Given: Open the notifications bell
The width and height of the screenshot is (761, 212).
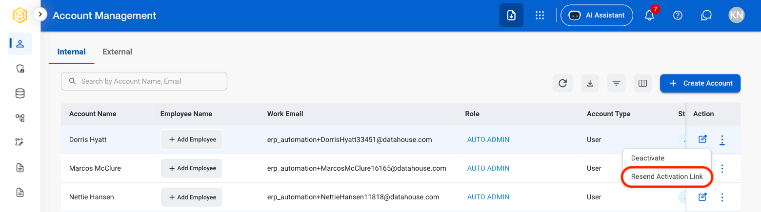Looking at the screenshot, I should pos(649,15).
